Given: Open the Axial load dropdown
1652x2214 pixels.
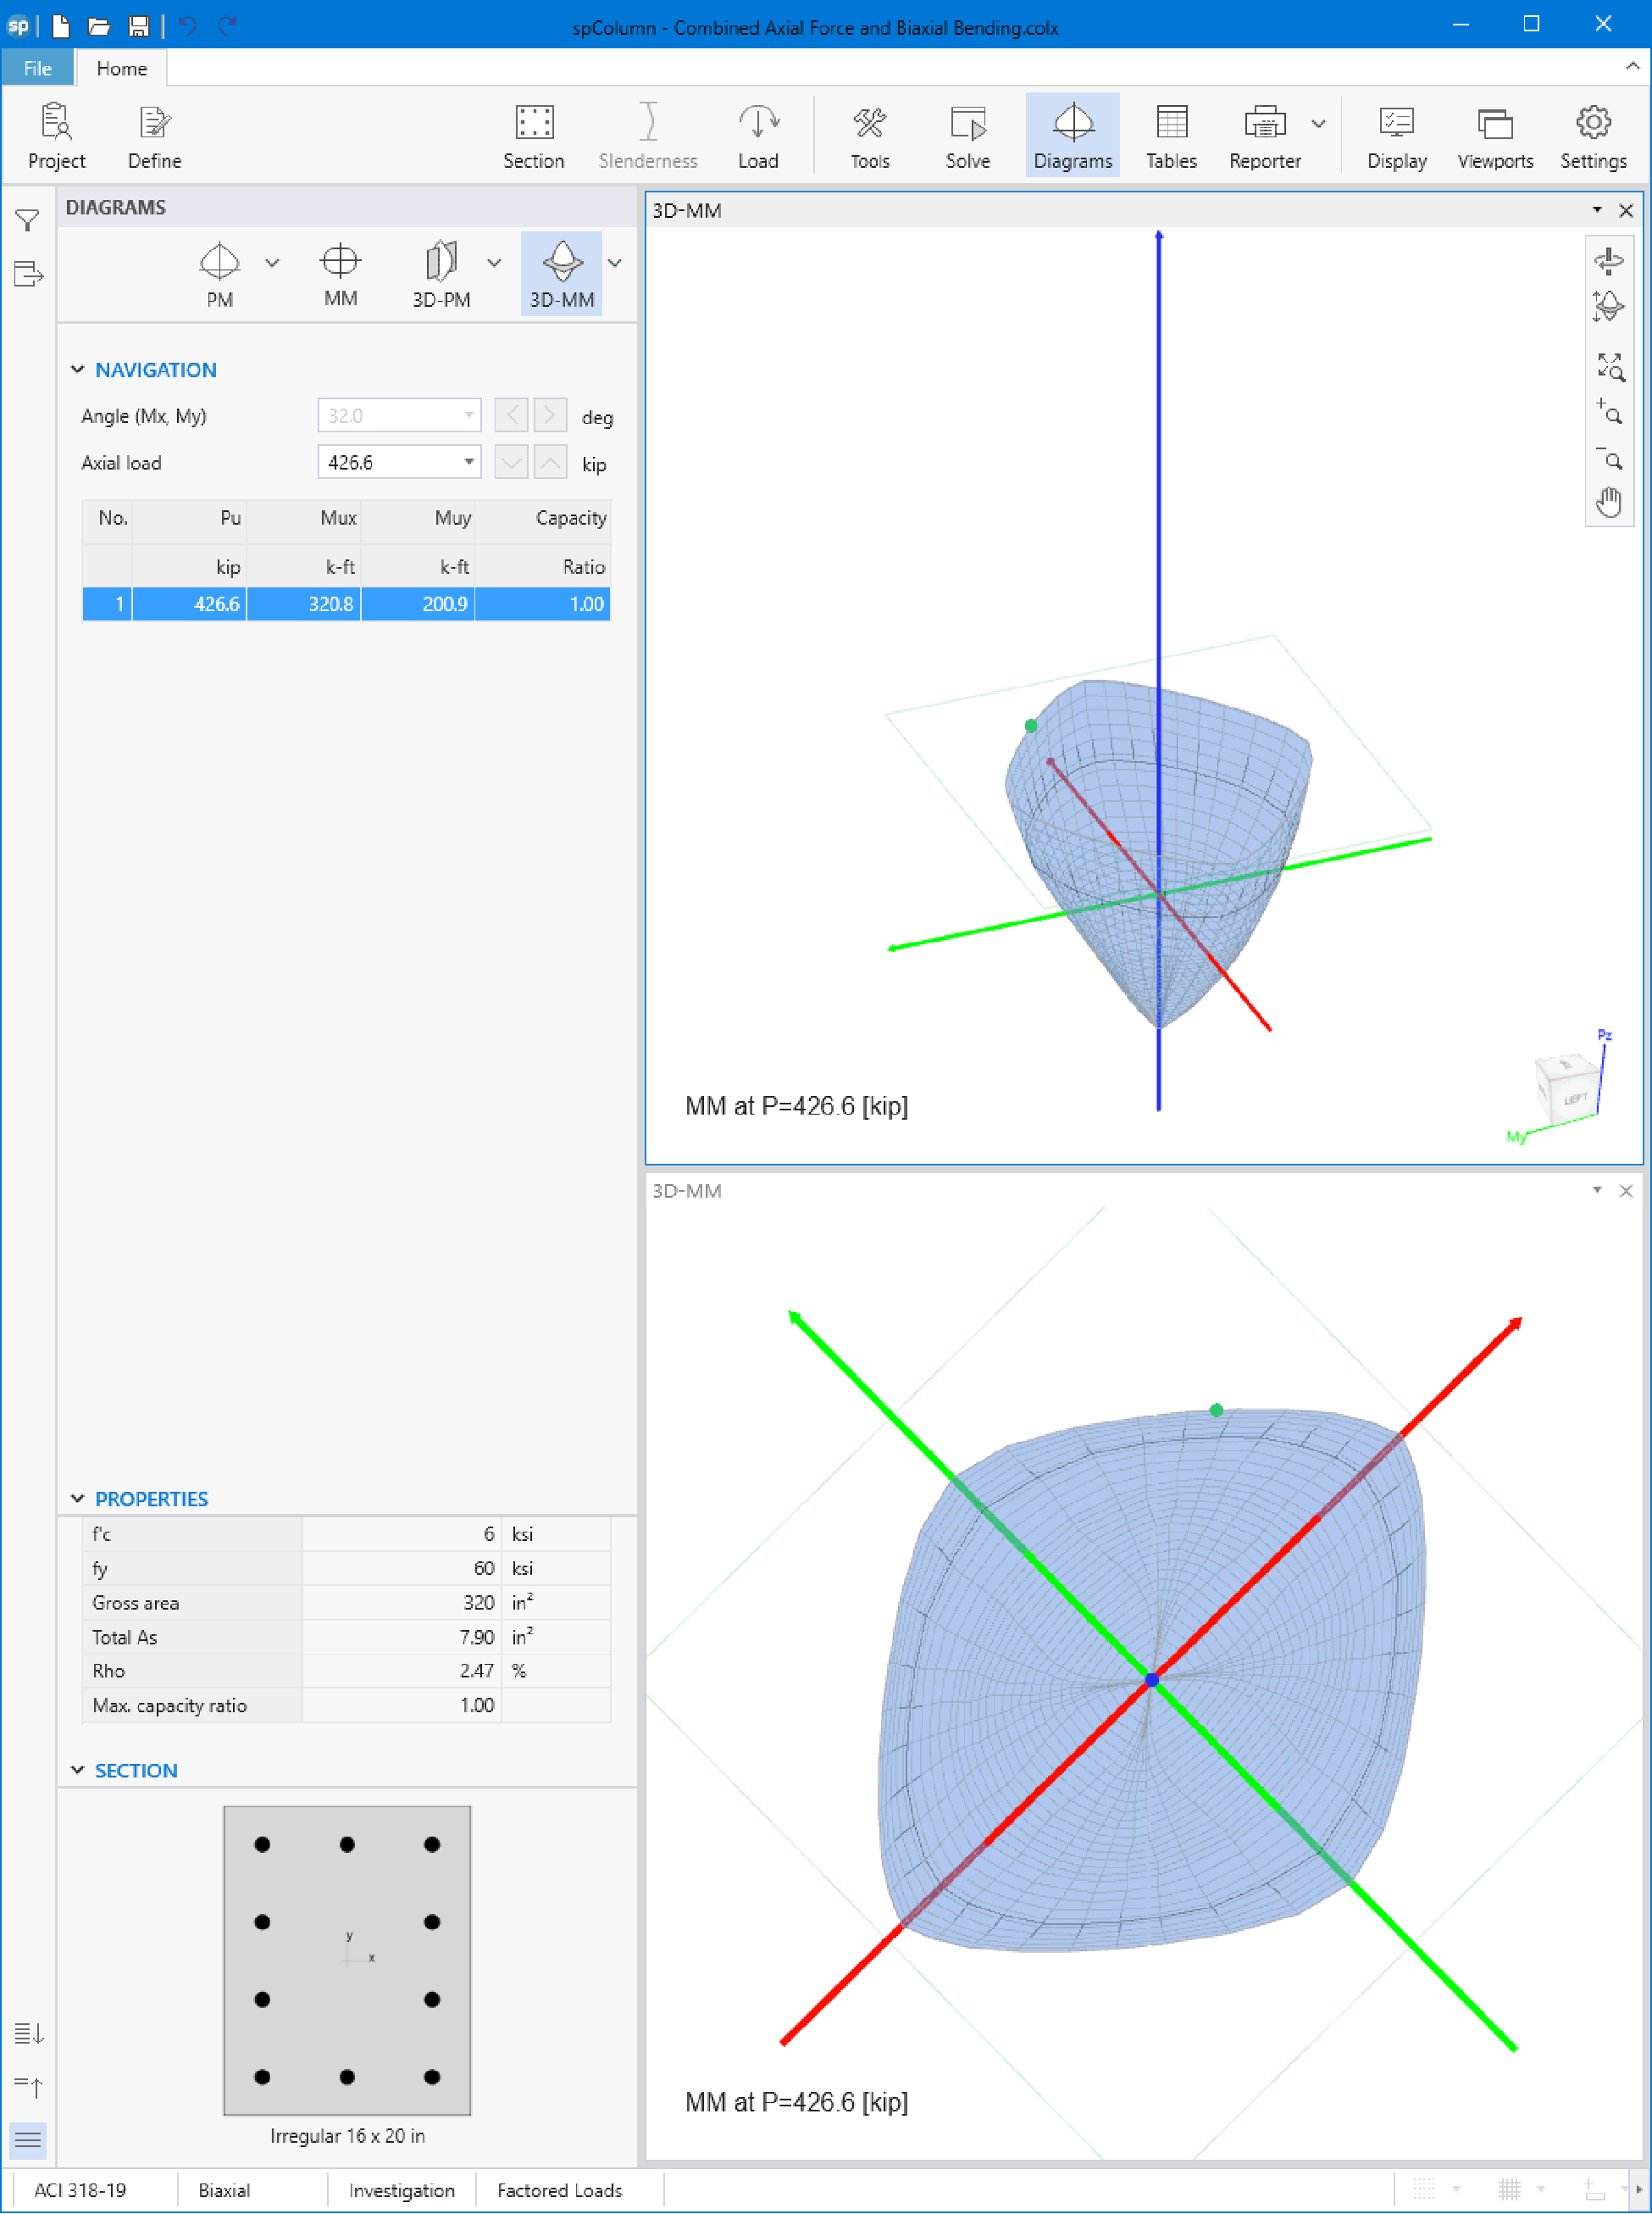Looking at the screenshot, I should tap(468, 462).
